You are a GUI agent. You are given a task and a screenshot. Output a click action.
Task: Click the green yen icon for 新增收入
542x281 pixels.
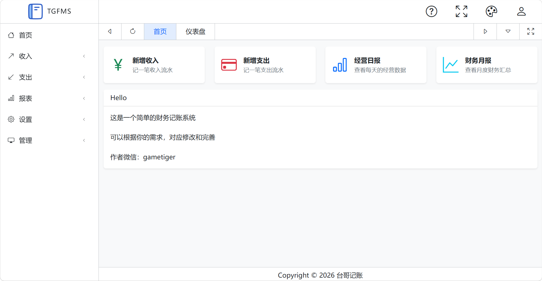(118, 65)
